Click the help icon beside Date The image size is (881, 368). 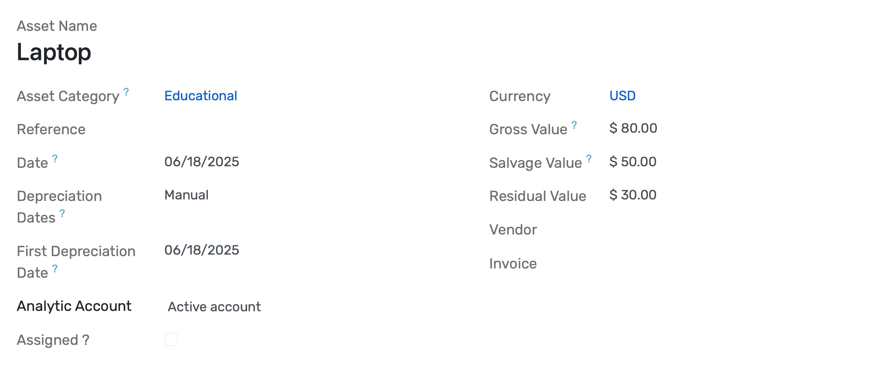coord(54,158)
